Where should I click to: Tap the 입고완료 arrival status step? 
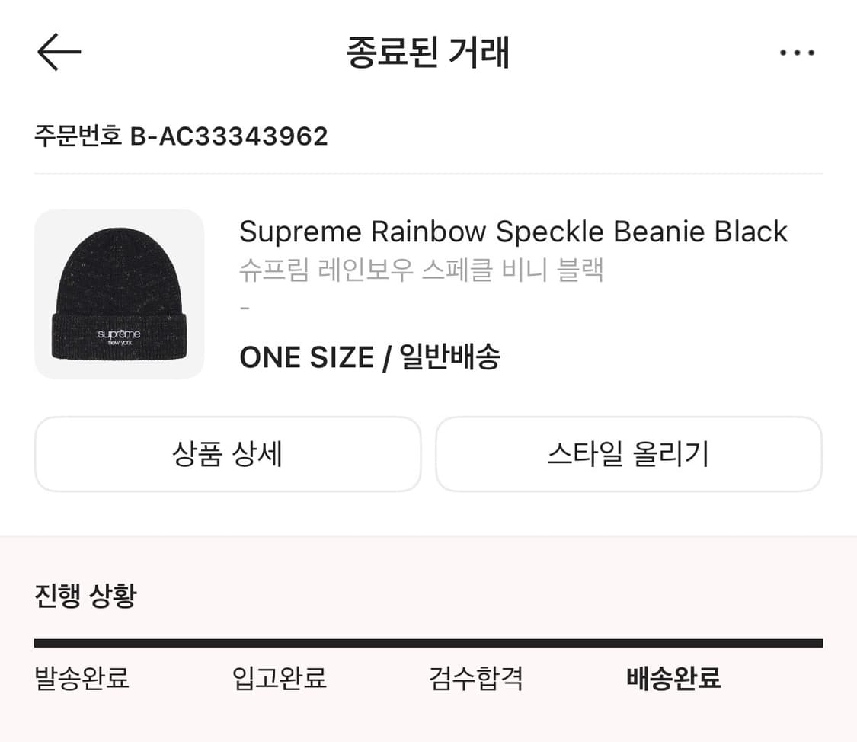[x=278, y=678]
